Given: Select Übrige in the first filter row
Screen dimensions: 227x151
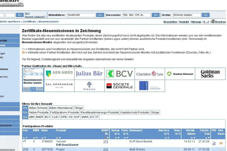Looking at the screenshot, I should (78, 108).
